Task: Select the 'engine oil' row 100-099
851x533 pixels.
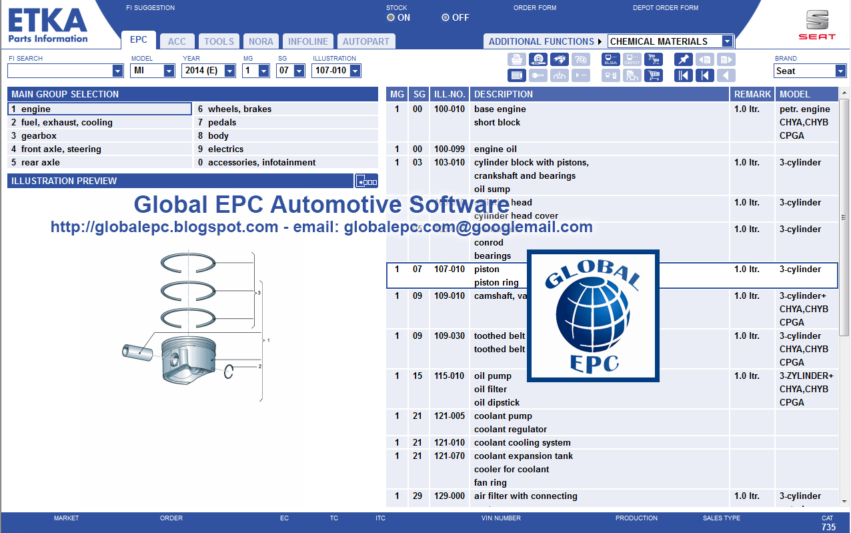Action: click(612, 149)
